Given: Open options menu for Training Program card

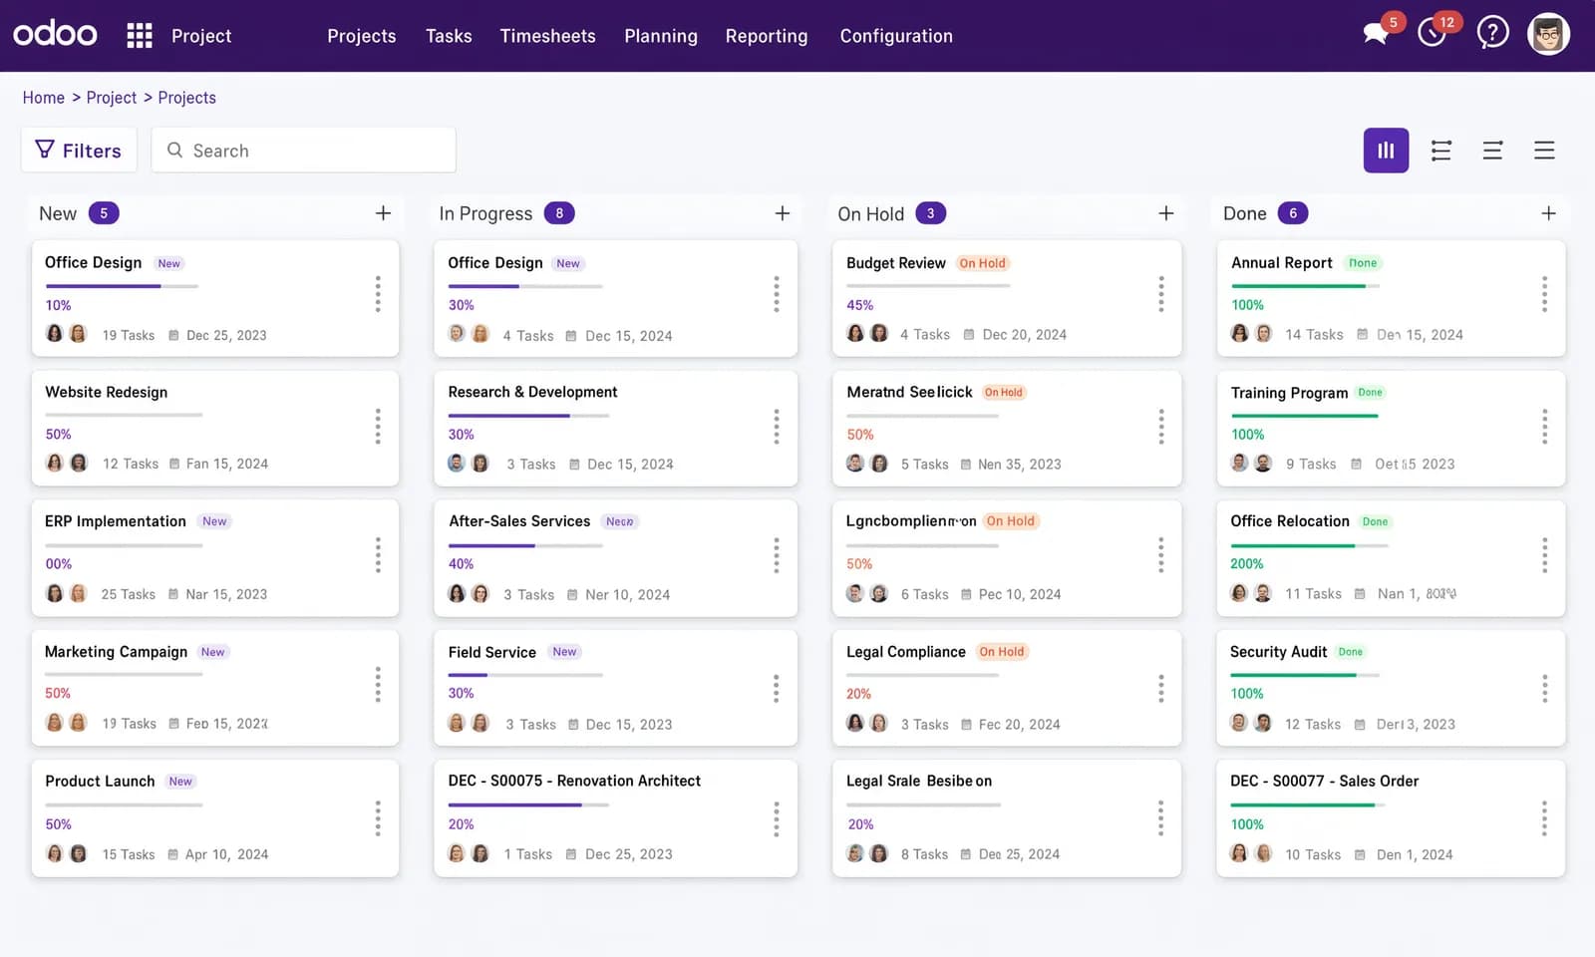Looking at the screenshot, I should [1545, 426].
